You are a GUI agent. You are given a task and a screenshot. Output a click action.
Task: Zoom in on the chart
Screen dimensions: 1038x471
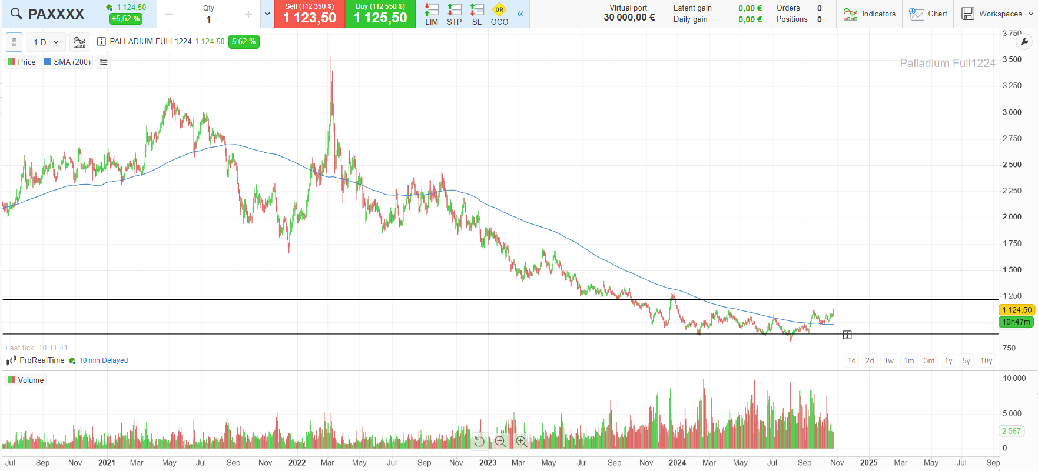tap(522, 441)
